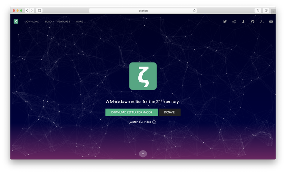Screen dimensions: 286x173
Task: Expand the BLOG nav dropdown
Action: (x=49, y=21)
